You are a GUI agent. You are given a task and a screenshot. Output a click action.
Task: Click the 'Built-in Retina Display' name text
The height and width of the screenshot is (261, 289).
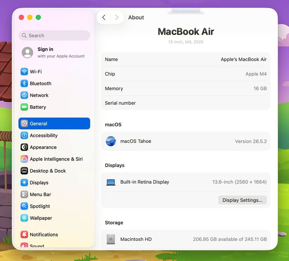pyautogui.click(x=144, y=182)
